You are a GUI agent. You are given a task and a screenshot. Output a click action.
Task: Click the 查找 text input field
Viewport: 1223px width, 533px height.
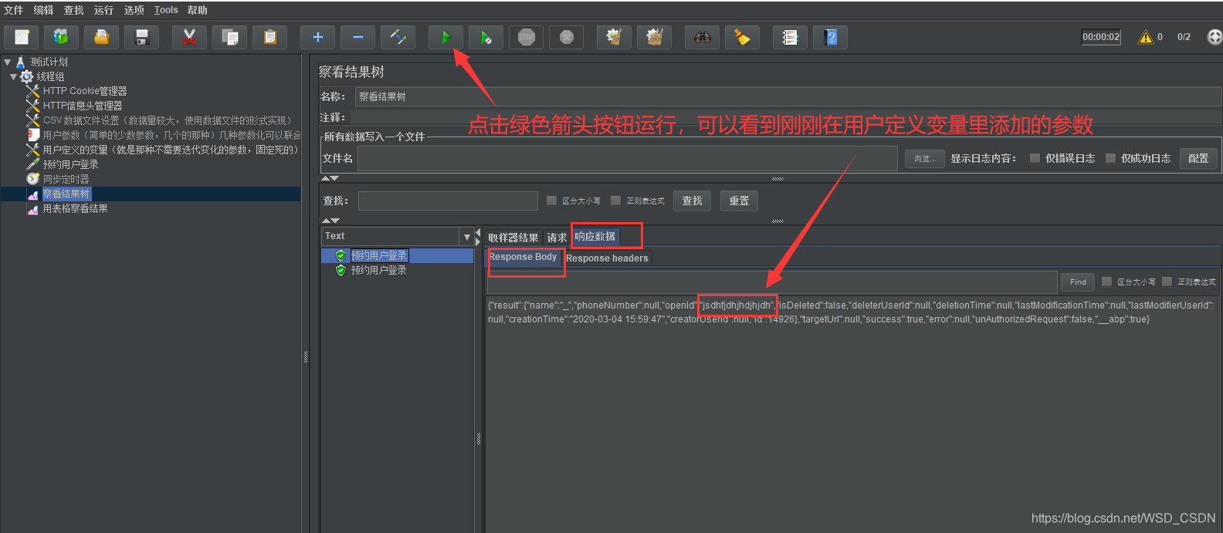(448, 201)
